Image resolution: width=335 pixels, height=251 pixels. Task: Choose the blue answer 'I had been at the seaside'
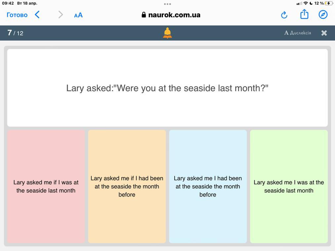pyautogui.click(x=208, y=186)
